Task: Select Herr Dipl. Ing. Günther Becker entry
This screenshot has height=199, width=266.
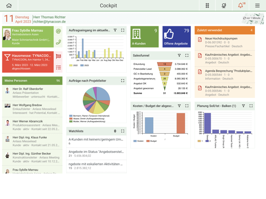Action: pos(32,157)
